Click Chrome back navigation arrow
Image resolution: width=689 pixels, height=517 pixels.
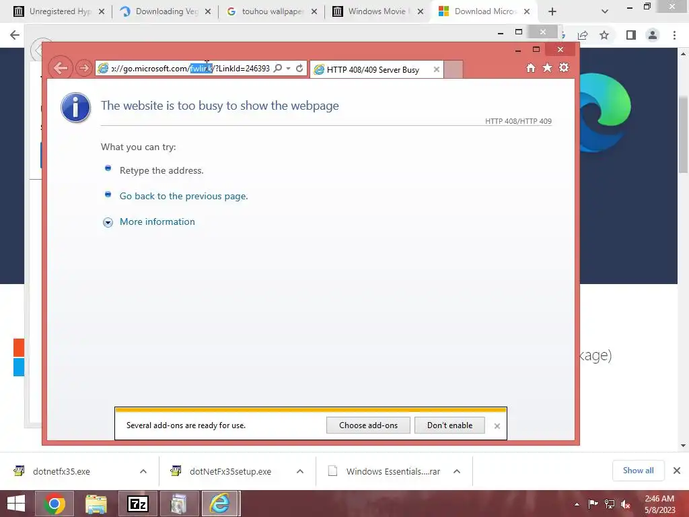pyautogui.click(x=15, y=35)
